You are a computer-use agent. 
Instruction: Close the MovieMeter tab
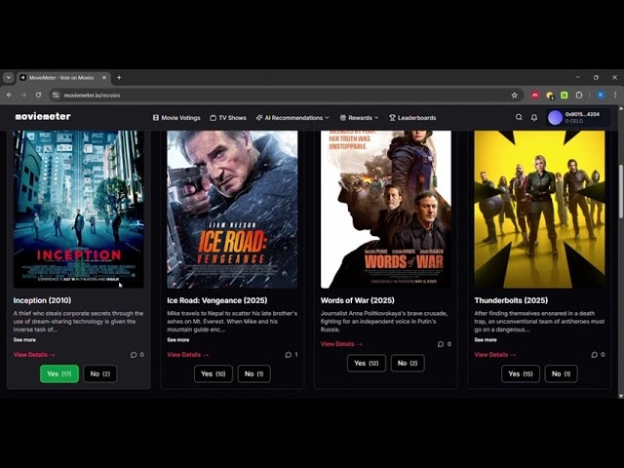[x=104, y=78]
